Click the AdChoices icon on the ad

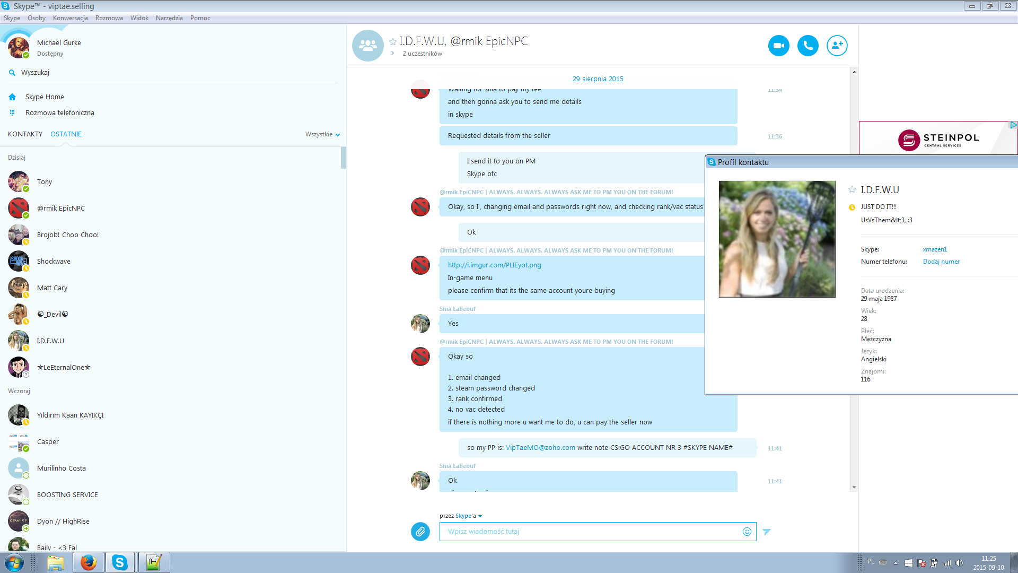(1013, 125)
